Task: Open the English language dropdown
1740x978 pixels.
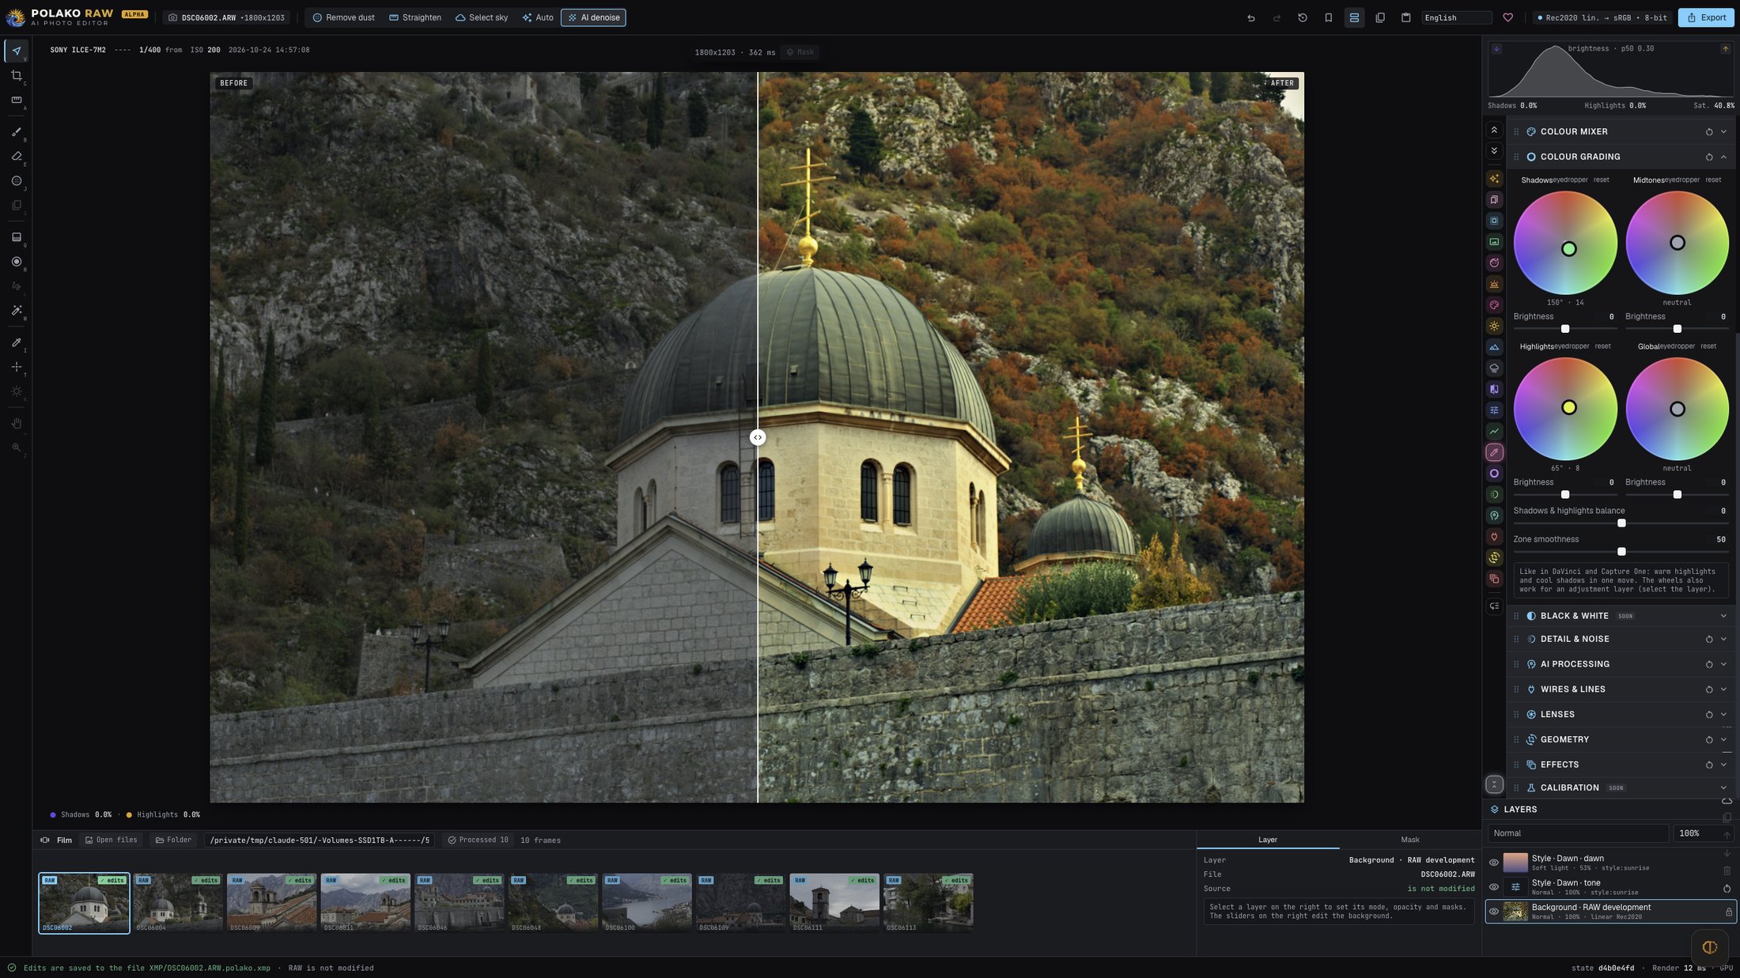Action: coord(1456,17)
